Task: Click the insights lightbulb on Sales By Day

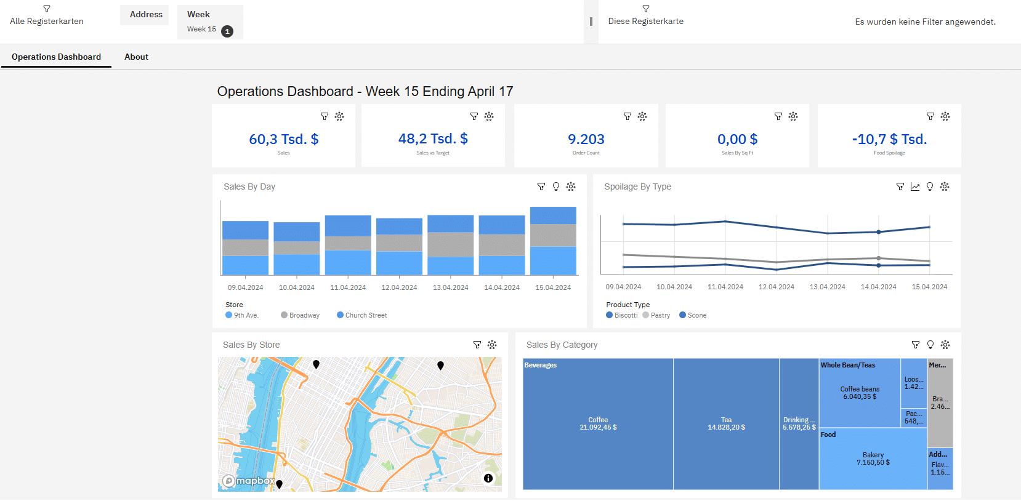Action: click(556, 186)
